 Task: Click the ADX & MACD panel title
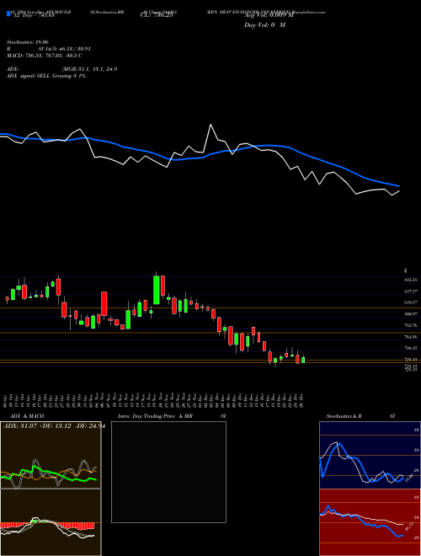click(27, 416)
